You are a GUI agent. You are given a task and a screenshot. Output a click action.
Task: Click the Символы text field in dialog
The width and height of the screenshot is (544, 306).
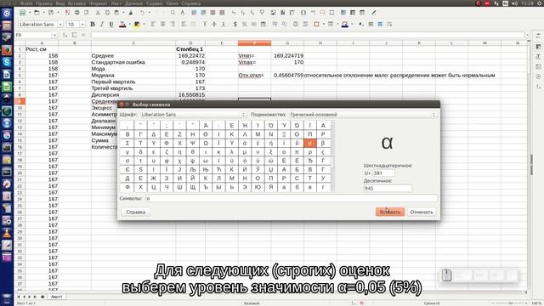tap(291, 198)
